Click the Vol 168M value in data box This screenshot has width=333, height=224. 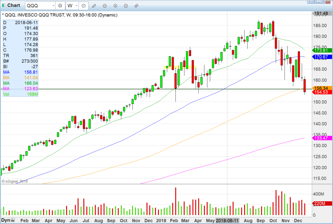[32, 94]
